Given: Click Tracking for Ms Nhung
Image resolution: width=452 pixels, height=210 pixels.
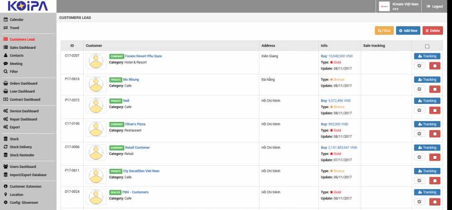Looking at the screenshot, I should click(427, 79).
